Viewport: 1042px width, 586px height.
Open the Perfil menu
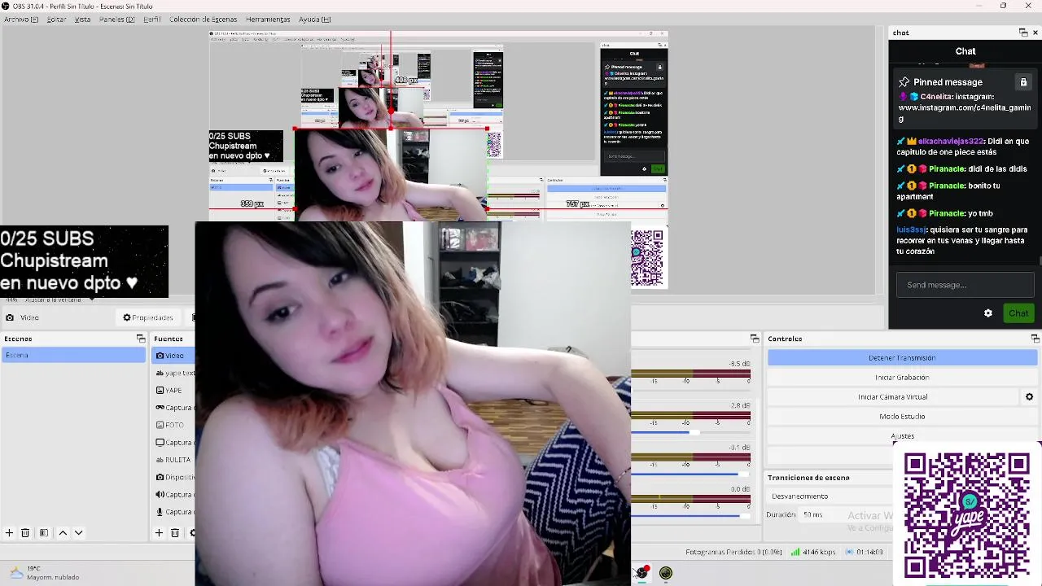click(152, 20)
